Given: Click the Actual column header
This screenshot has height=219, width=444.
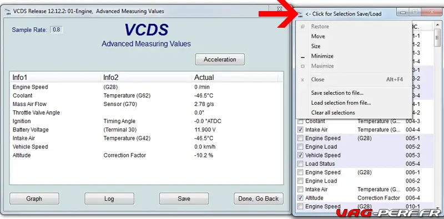Looking at the screenshot, I should pyautogui.click(x=235, y=77).
